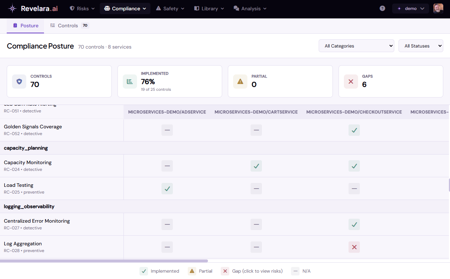This screenshot has height=279, width=450.
Task: Switch to the Posture tab
Action: click(26, 26)
